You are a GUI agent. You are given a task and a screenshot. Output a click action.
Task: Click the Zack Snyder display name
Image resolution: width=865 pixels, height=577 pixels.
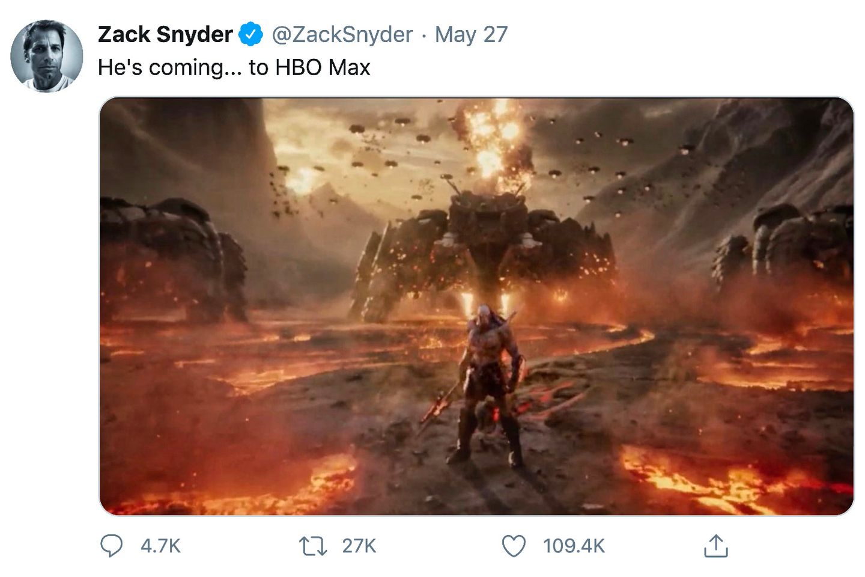coord(165,34)
